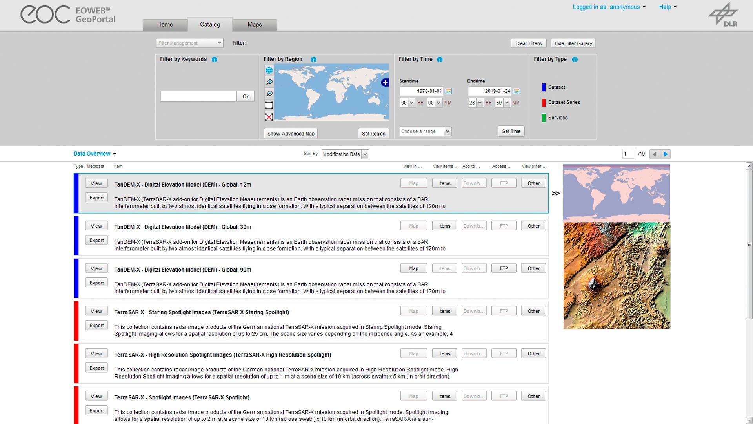Click the green Services type filter marker
This screenshot has width=753, height=424.
point(544,117)
